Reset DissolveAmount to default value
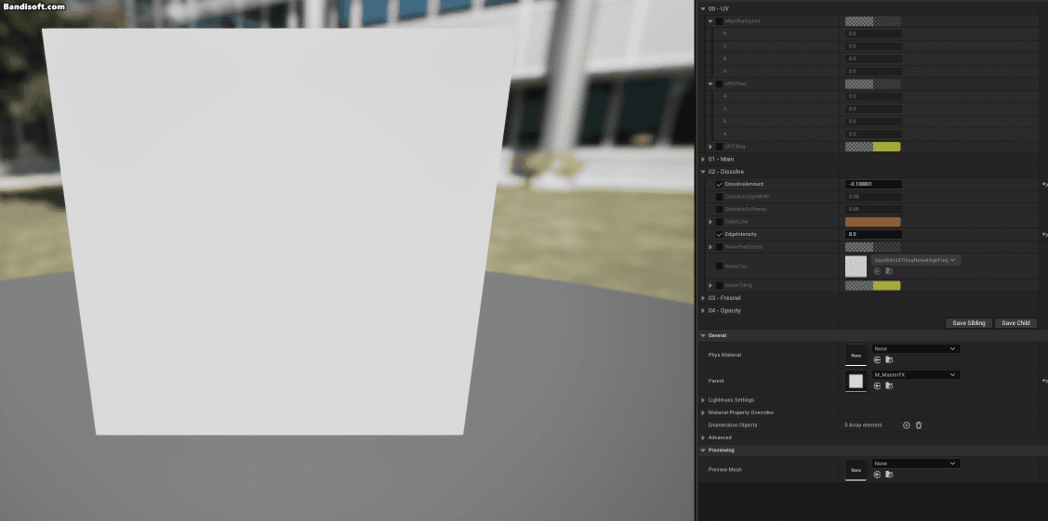1048x521 pixels. [1044, 184]
